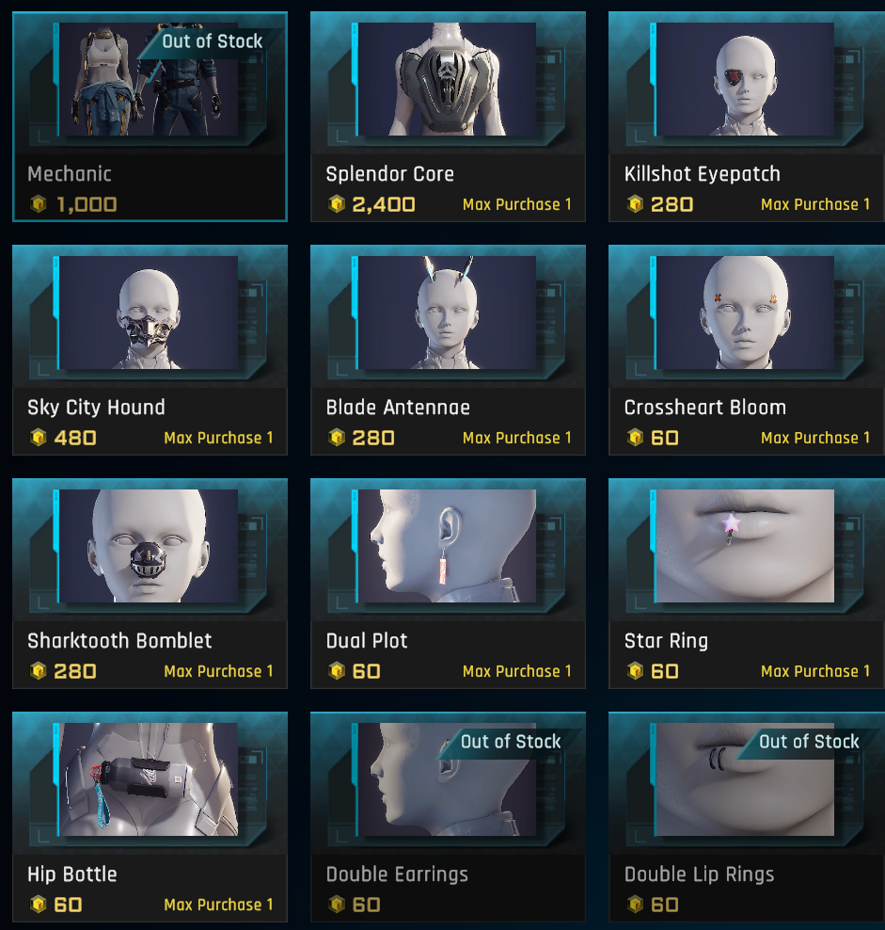
Task: Select the Sky City Hound mask preview
Action: click(149, 313)
